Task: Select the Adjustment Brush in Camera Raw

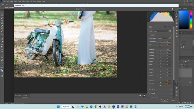Action: pyautogui.click(x=176, y=20)
